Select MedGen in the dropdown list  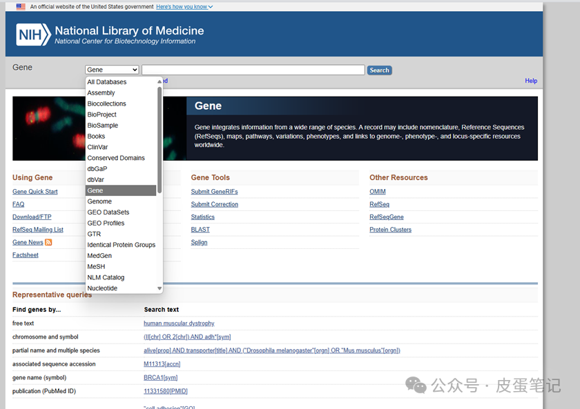[x=121, y=256]
